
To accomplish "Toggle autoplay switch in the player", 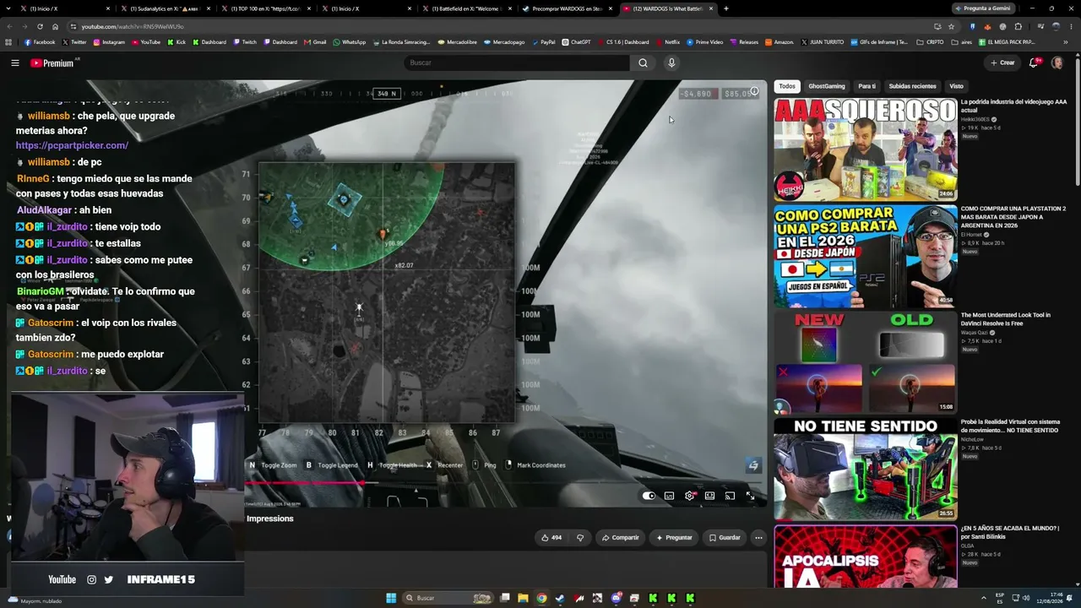I will (649, 496).
